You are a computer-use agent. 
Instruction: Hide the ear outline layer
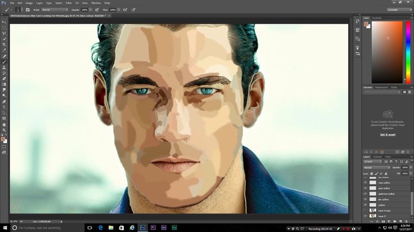click(366, 199)
